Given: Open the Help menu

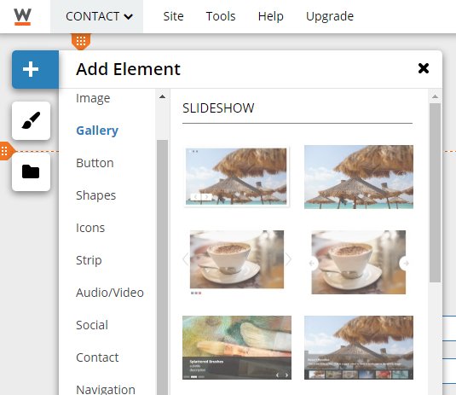Looking at the screenshot, I should [270, 16].
